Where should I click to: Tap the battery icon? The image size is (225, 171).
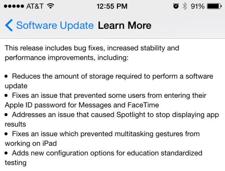pyautogui.click(x=214, y=6)
